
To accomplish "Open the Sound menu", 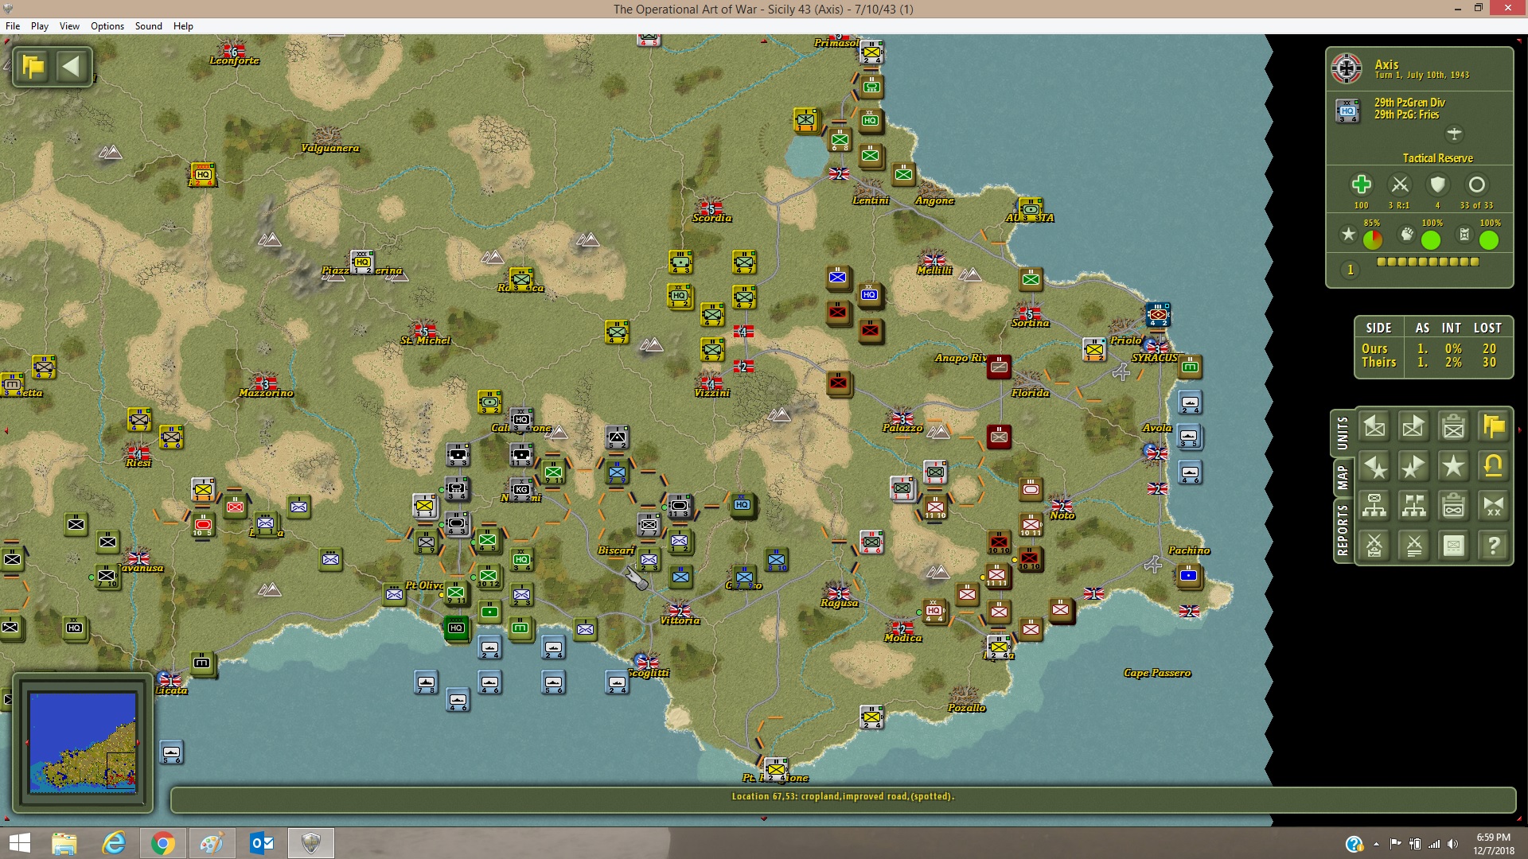I will [x=149, y=26].
